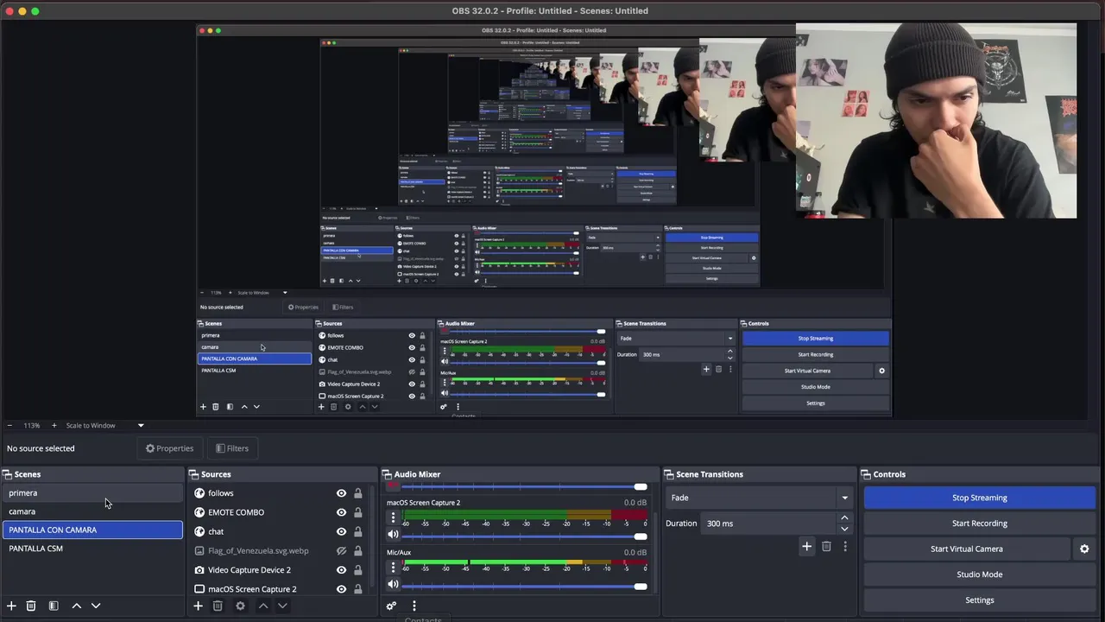Move source down in Sources toolbar
This screenshot has height=622, width=1105.
[282, 606]
